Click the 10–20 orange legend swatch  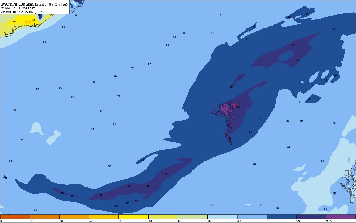(x=45, y=217)
